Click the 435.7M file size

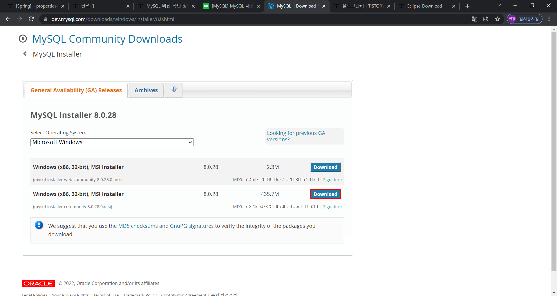(270, 194)
